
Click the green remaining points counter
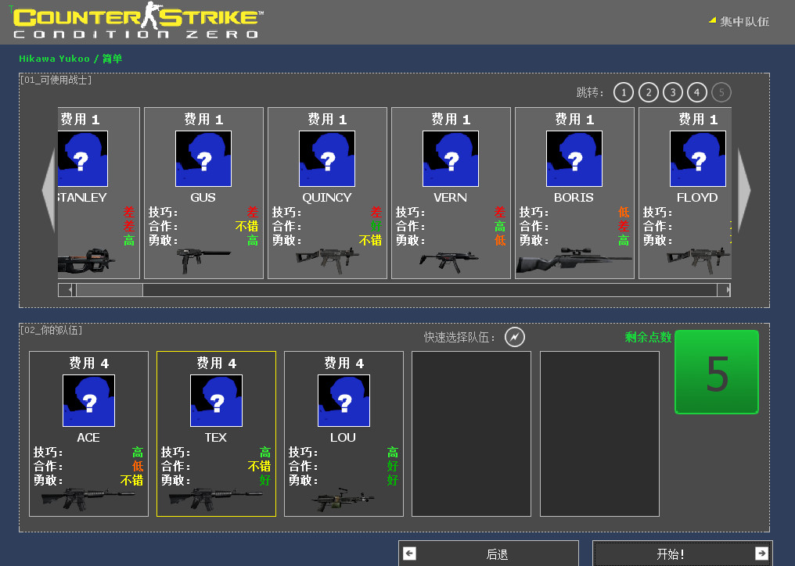point(716,372)
